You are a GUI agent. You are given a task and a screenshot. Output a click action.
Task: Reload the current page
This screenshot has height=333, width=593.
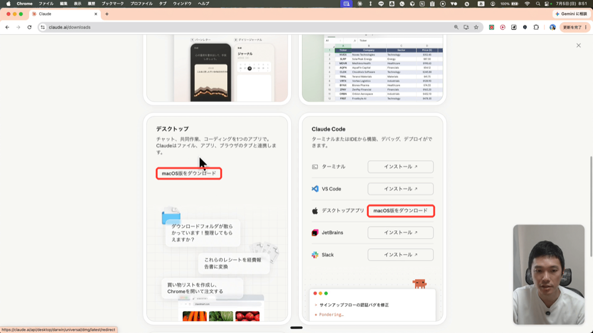point(30,27)
